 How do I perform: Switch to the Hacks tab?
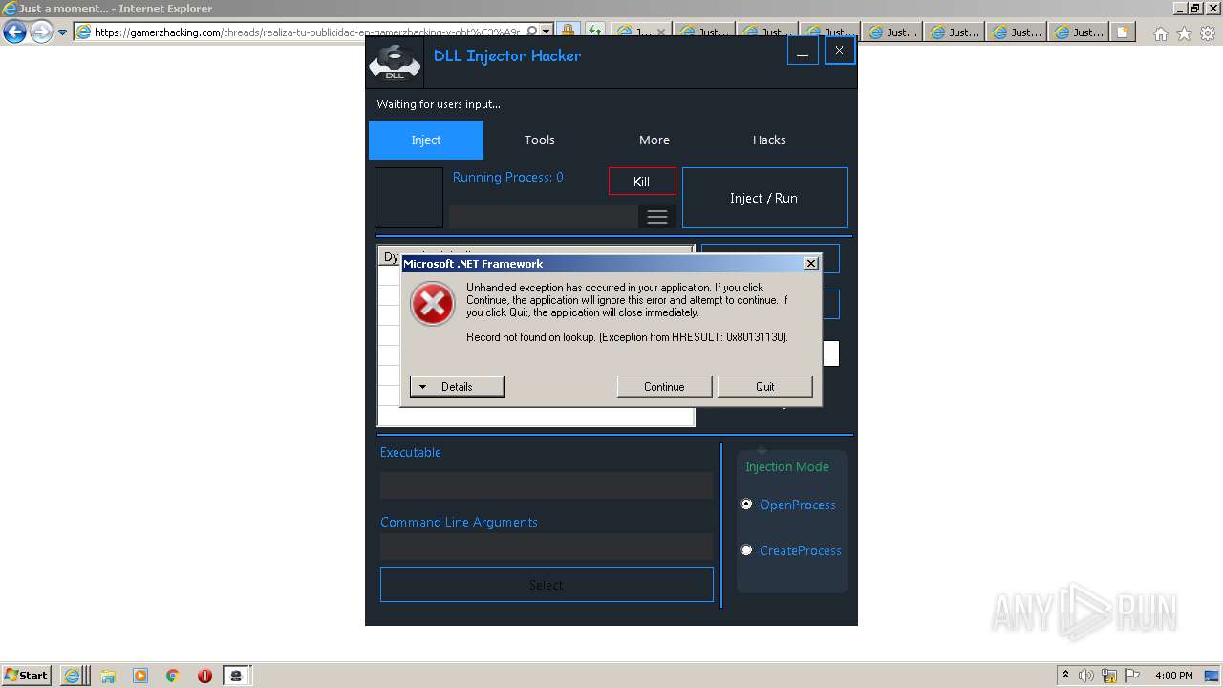[769, 140]
